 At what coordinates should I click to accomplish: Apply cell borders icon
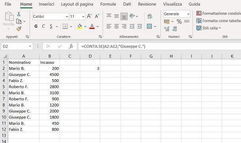(x=65, y=27)
